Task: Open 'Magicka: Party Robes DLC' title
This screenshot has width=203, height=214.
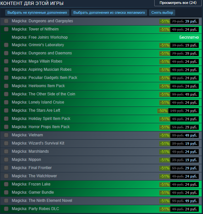Action: (x=35, y=209)
